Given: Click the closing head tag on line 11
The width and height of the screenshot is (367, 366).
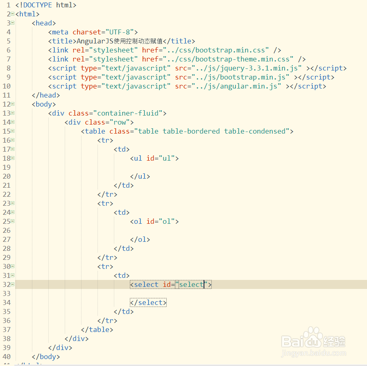Looking at the screenshot, I should click(x=46, y=95).
